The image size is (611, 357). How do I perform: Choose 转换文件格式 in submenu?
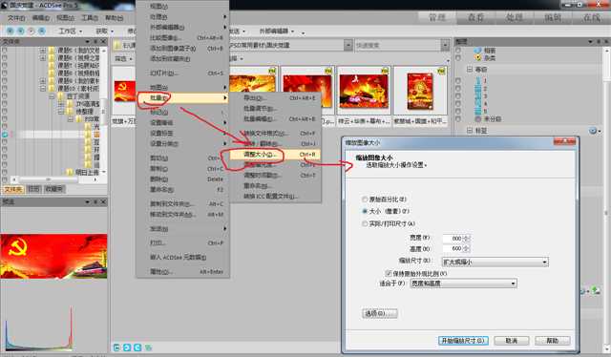point(275,134)
